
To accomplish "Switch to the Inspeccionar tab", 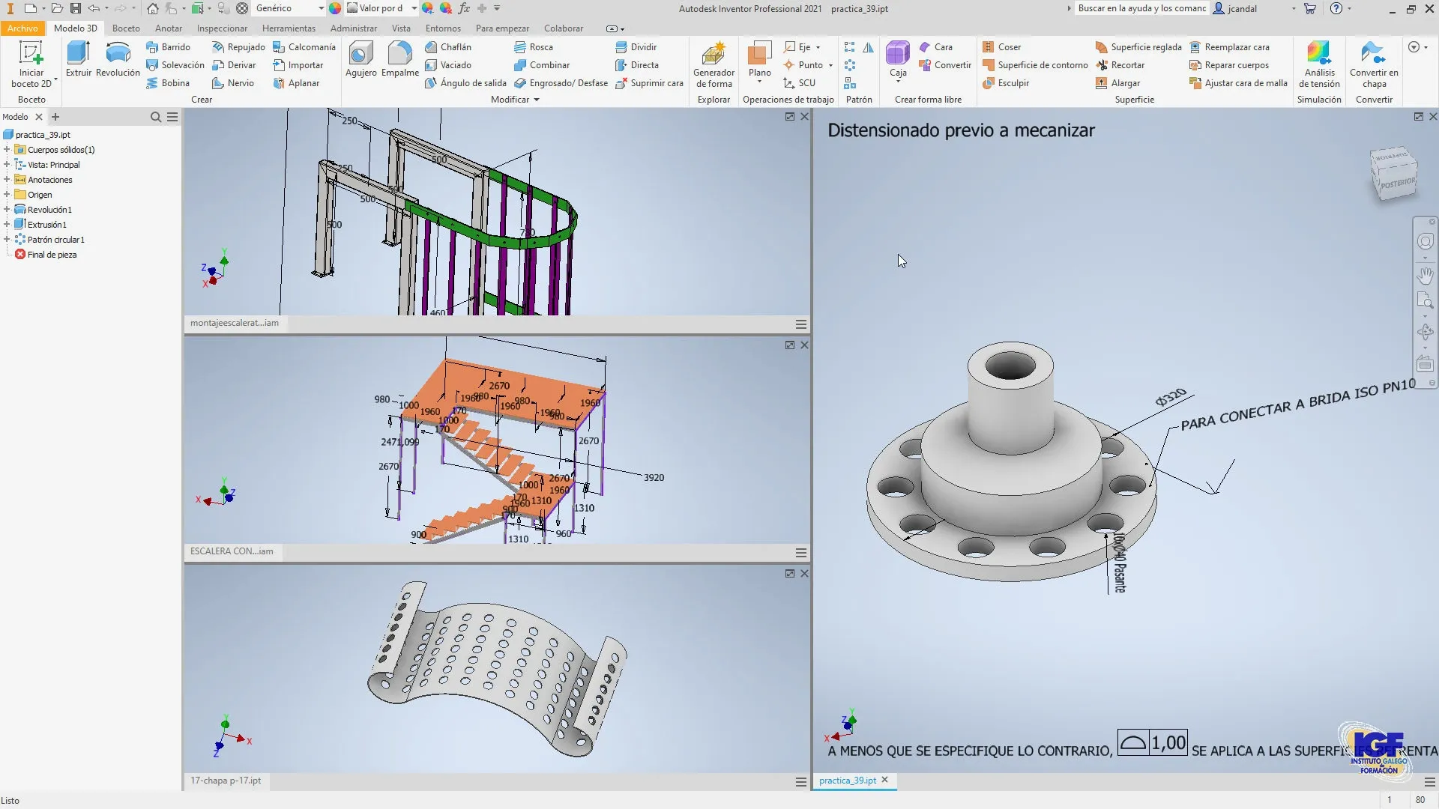I will pos(222,28).
